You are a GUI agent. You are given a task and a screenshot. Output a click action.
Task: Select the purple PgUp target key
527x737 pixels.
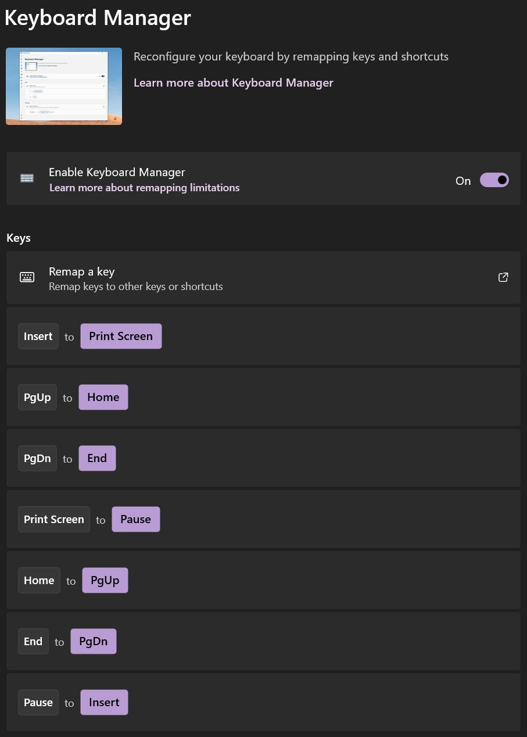pyautogui.click(x=105, y=580)
